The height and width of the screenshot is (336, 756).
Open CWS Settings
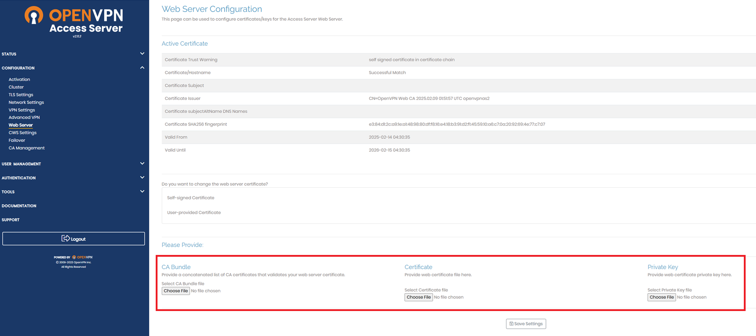point(23,132)
